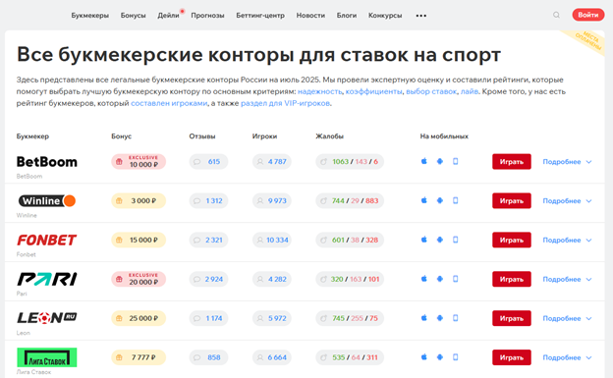This screenshot has width=613, height=378.
Task: Follow the надежность link
Action: pyautogui.click(x=319, y=91)
